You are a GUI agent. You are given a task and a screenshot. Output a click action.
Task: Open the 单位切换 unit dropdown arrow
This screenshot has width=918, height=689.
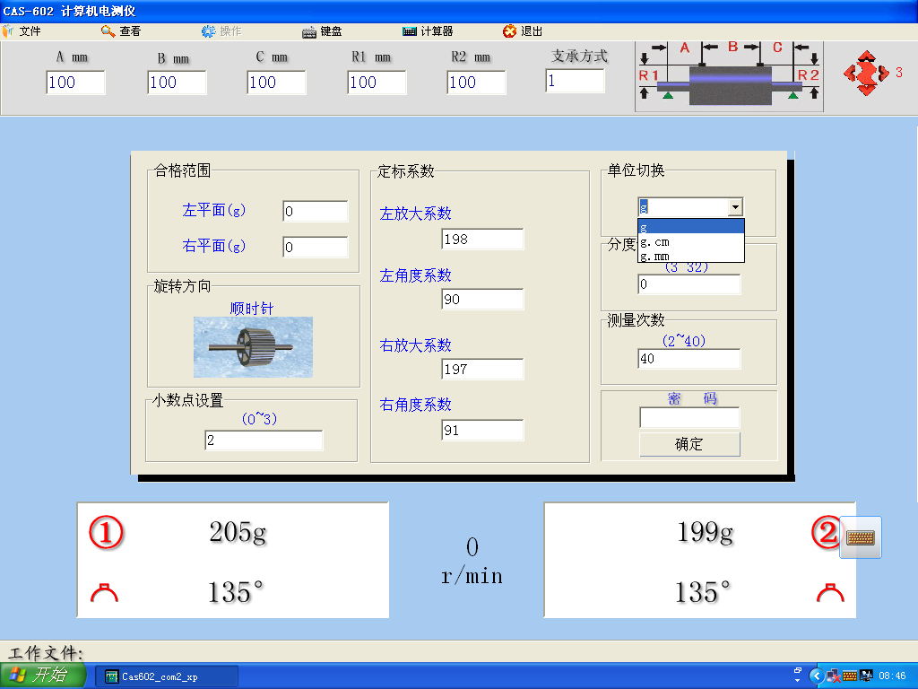click(x=736, y=206)
